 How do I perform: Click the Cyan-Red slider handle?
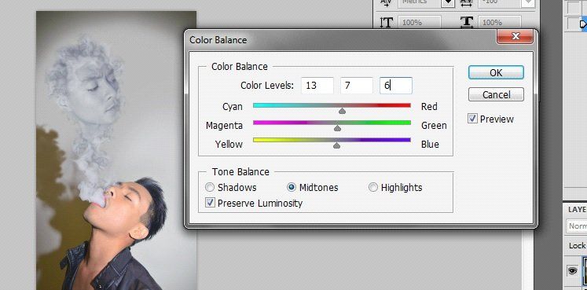[342, 110]
